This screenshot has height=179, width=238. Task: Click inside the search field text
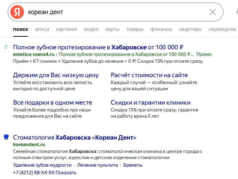coord(103,12)
